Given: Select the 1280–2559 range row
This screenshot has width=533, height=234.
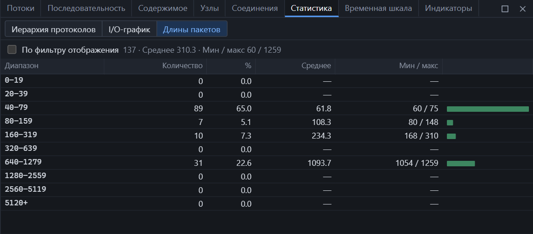Looking at the screenshot, I should click(266, 176).
